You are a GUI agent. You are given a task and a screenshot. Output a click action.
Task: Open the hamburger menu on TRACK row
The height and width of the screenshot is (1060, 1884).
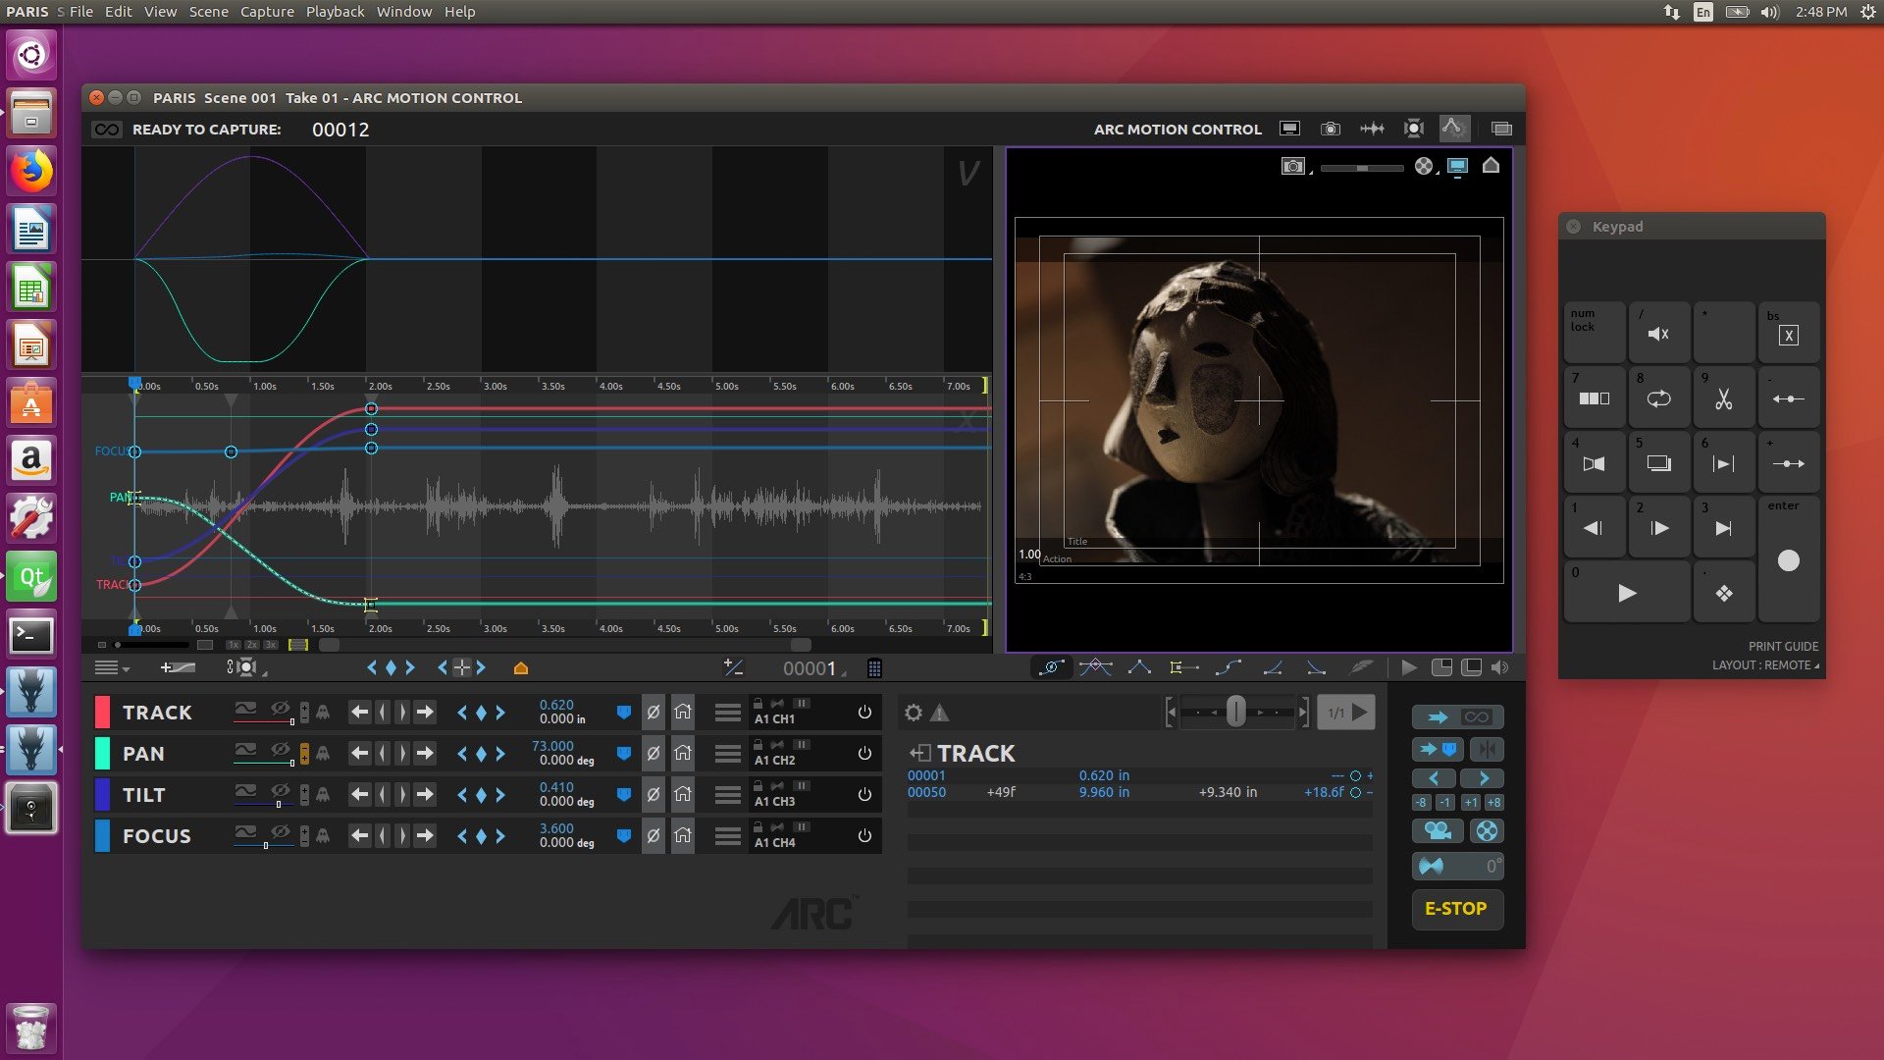click(x=727, y=712)
